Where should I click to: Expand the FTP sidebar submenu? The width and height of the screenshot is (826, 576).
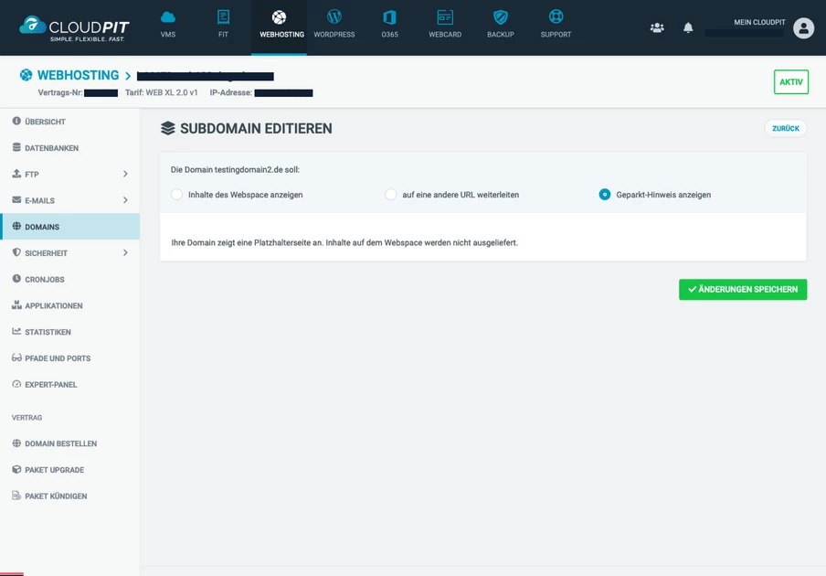pos(125,174)
